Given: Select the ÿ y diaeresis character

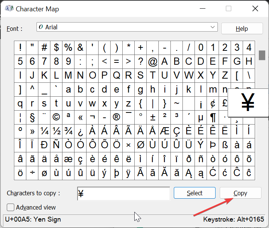Looking at the screenshot, I should [x=129, y=173].
